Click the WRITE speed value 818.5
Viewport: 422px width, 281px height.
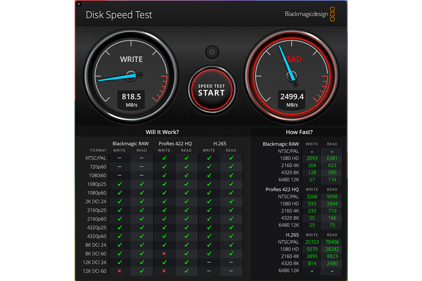click(131, 97)
